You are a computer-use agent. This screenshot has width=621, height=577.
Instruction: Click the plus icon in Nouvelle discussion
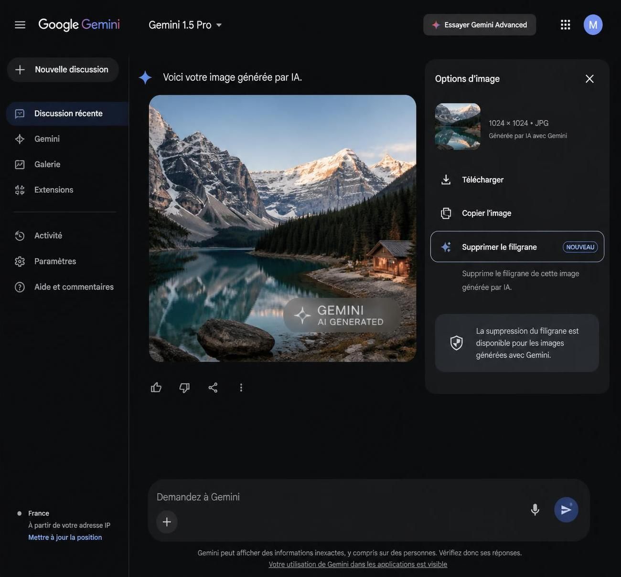click(x=20, y=70)
